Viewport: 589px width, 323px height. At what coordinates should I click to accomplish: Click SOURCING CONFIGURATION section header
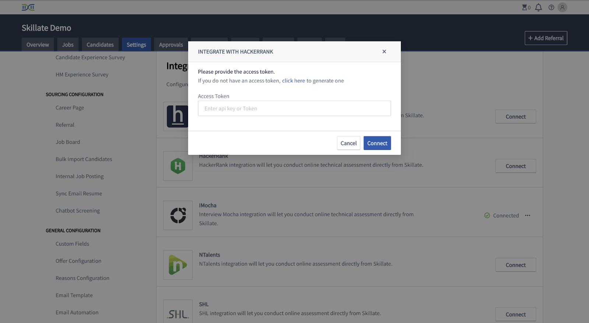tap(74, 95)
